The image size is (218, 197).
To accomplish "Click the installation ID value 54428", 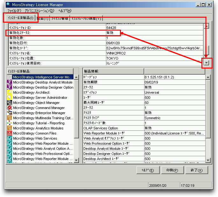I will 111,28.
